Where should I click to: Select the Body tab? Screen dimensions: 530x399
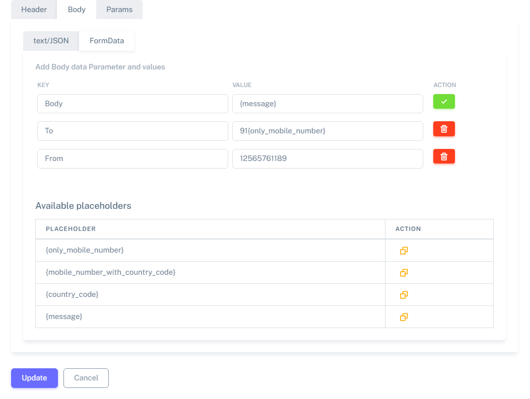tap(77, 10)
